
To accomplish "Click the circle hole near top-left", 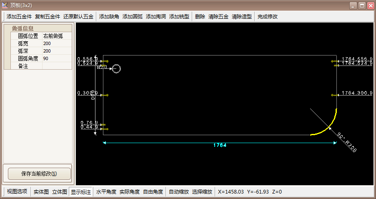I will (x=116, y=69).
